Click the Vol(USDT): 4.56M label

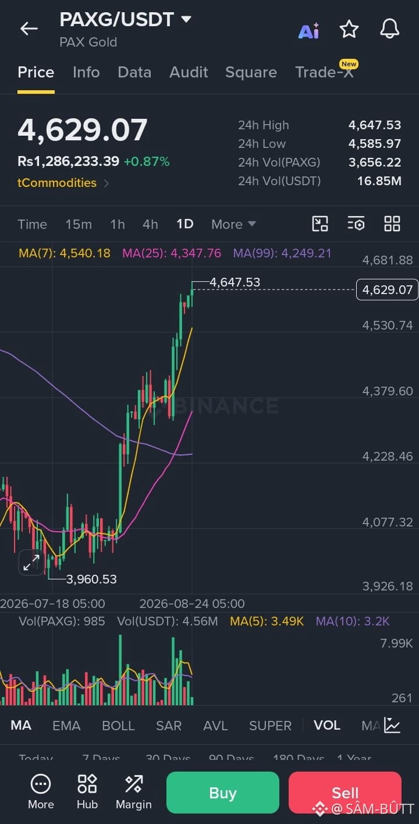pos(168,621)
